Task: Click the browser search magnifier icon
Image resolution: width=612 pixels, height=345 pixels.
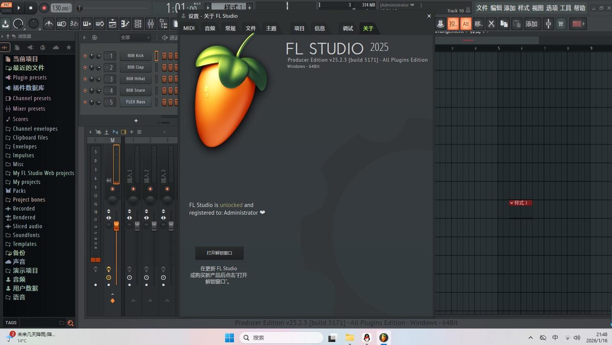Action: coord(70,323)
